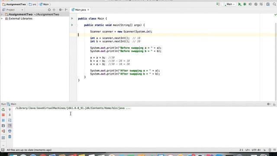
Task: Debug Main with the green bug icon
Action: point(245,4)
